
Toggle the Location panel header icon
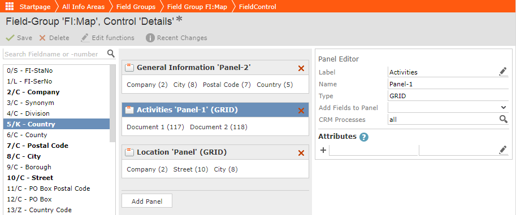click(129, 152)
